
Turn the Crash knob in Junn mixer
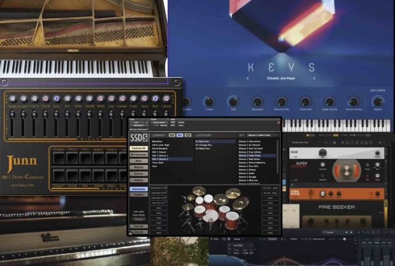click(133, 98)
